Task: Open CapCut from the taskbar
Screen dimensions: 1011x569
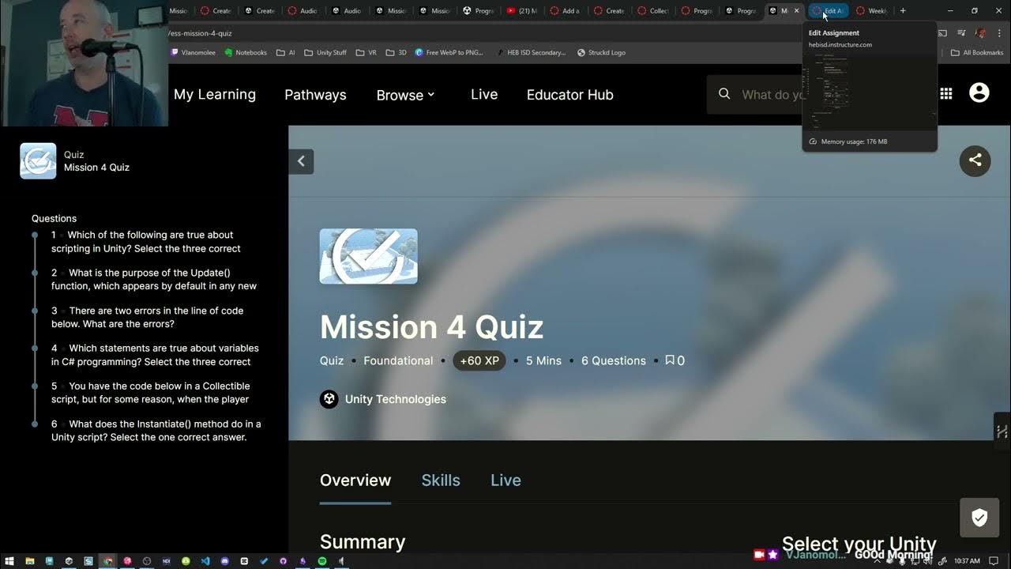Action: pos(244,561)
